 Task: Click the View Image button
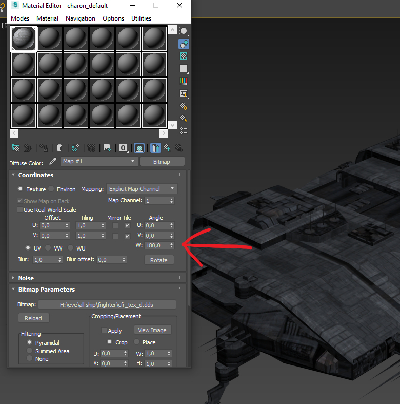[x=152, y=330]
